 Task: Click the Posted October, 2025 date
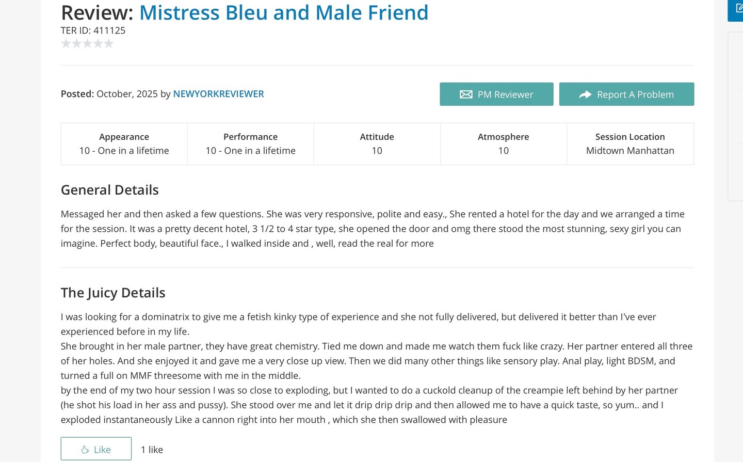[x=127, y=94]
